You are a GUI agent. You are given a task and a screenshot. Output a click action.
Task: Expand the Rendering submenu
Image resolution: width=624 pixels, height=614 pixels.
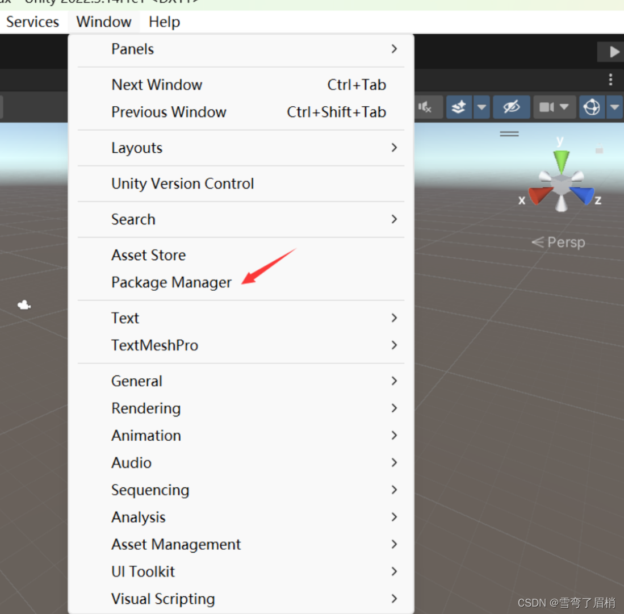241,408
